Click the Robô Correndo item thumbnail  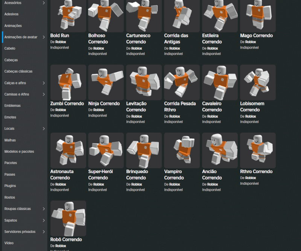coord(68,218)
